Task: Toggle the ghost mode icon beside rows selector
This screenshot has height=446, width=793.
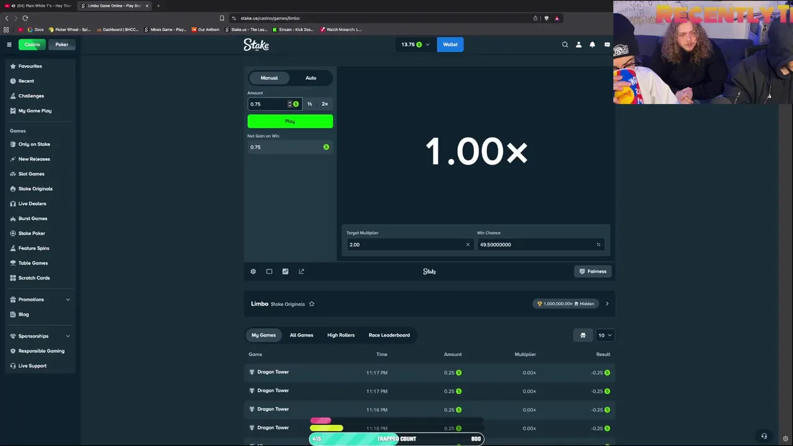Action: (x=583, y=335)
